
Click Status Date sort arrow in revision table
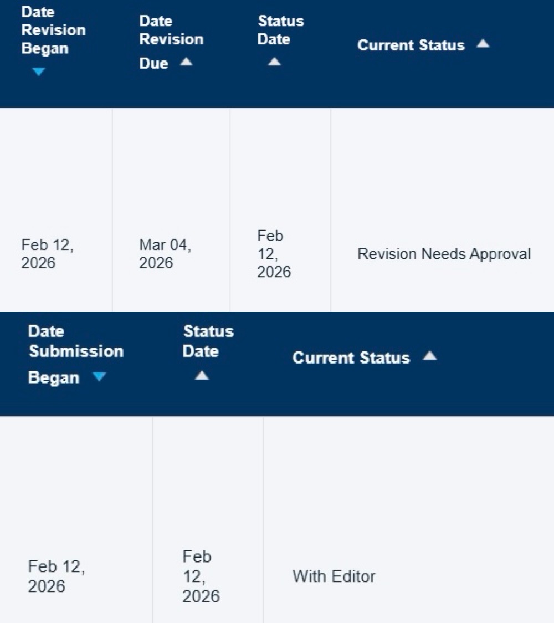(x=274, y=62)
